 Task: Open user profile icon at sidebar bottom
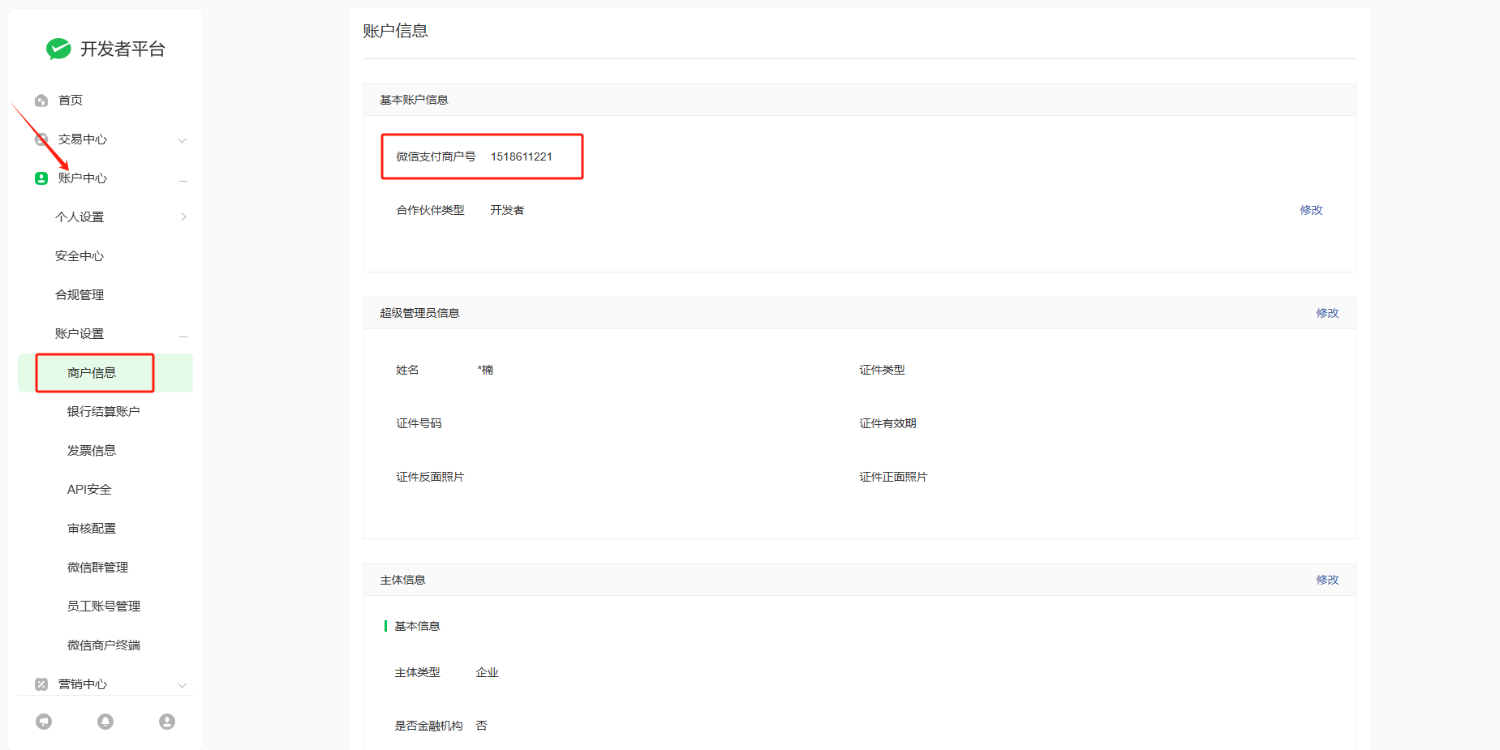tap(167, 722)
